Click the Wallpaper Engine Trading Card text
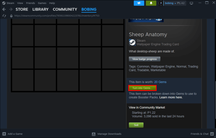 pyautogui.click(x=158, y=44)
